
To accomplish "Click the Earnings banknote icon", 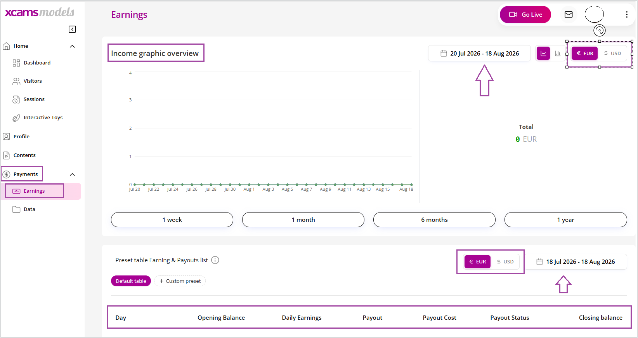I will click(16, 191).
